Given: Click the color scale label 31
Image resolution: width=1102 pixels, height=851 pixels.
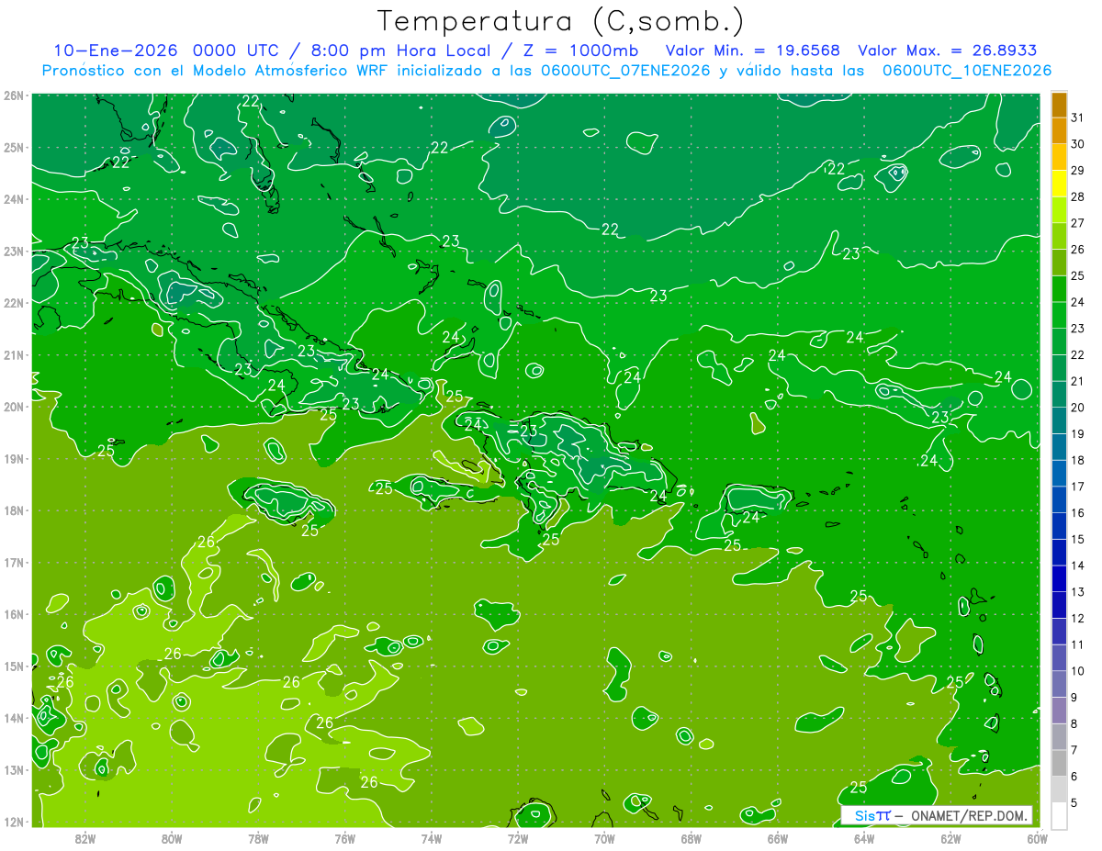Looking at the screenshot, I should click(x=1077, y=118).
